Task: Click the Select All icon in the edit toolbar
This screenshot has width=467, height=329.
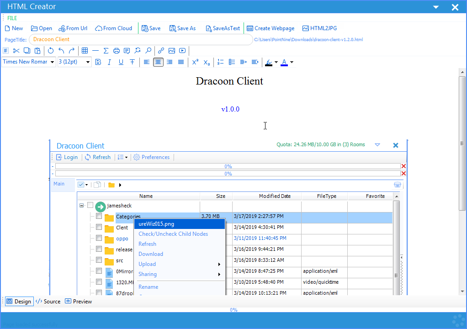Action: pyautogui.click(x=5, y=51)
